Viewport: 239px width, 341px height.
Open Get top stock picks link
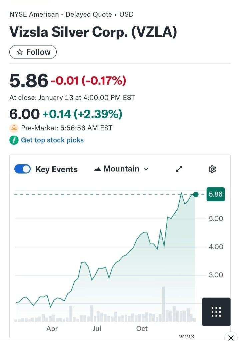[x=52, y=140]
